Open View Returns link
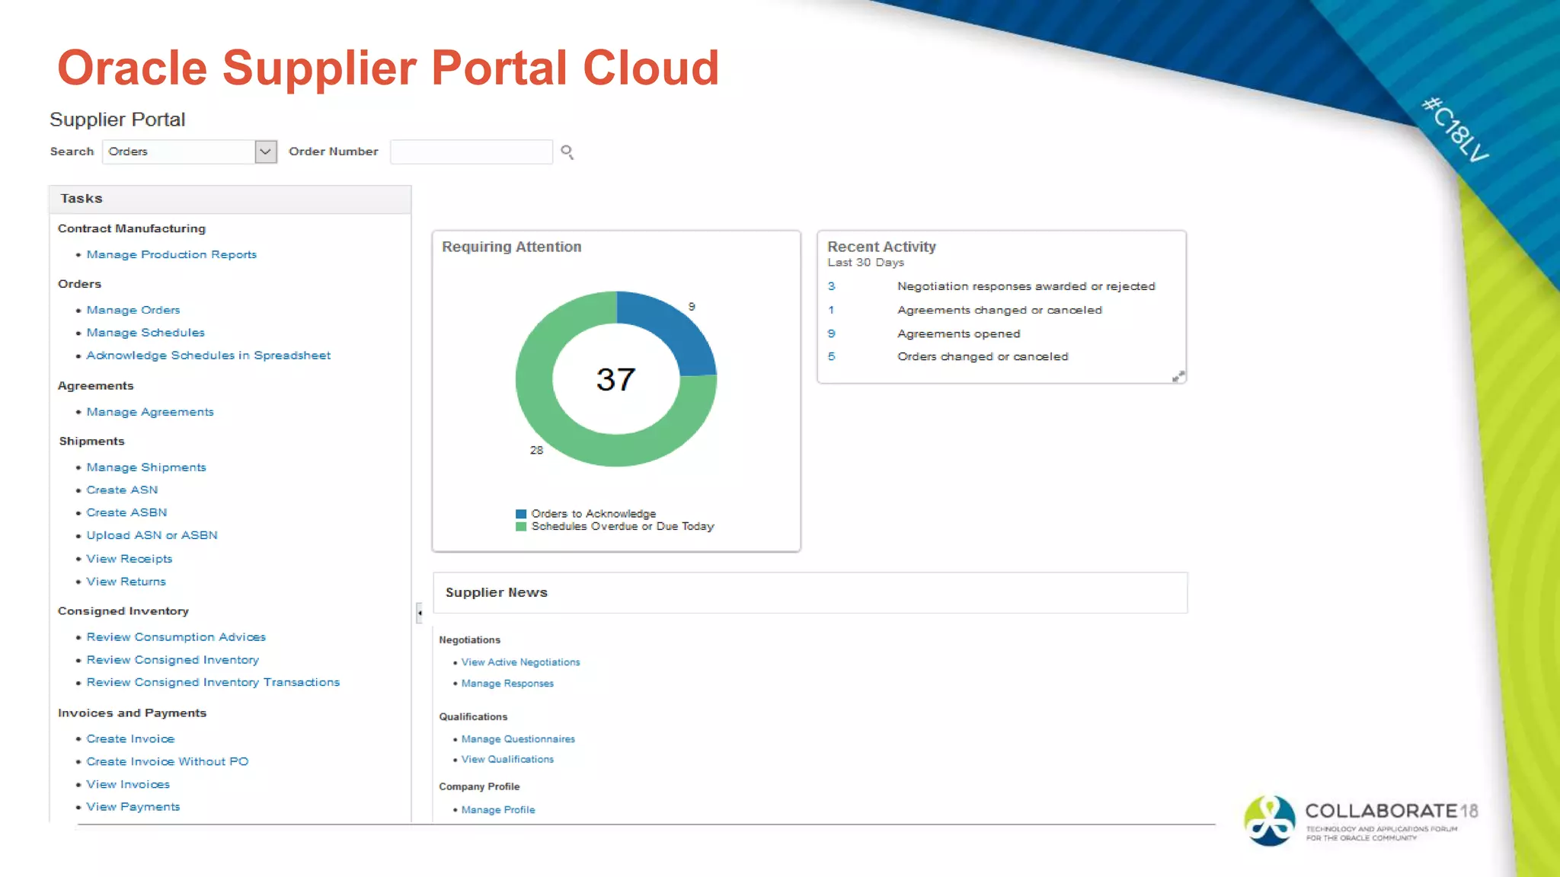Screen dimensions: 1560x877 (126, 582)
